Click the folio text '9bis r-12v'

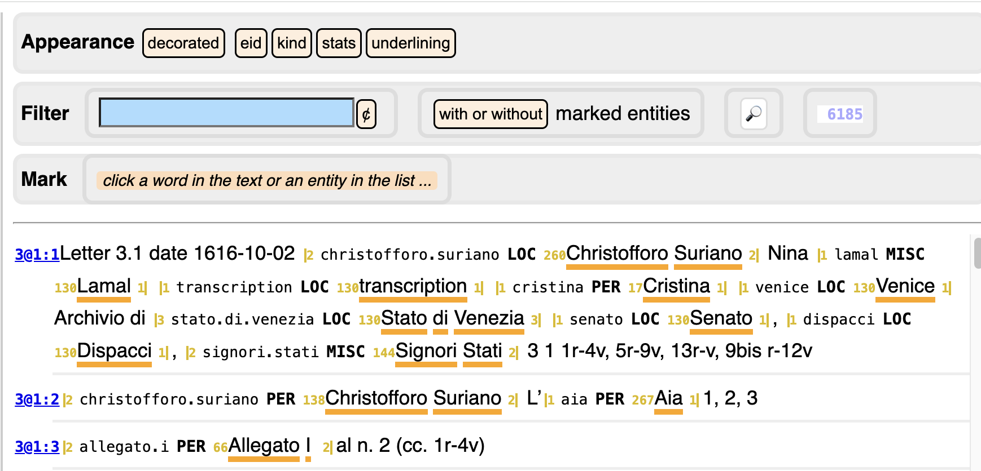click(x=769, y=351)
